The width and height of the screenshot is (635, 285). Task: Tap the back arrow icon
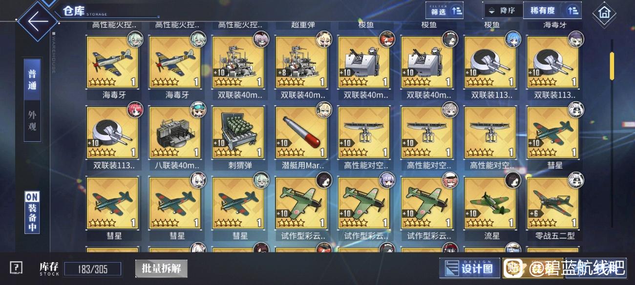click(x=38, y=21)
